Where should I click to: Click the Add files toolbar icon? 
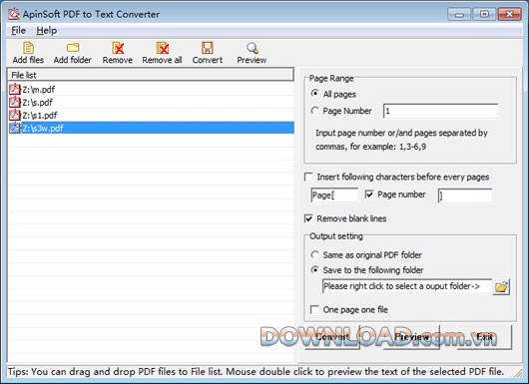click(28, 48)
